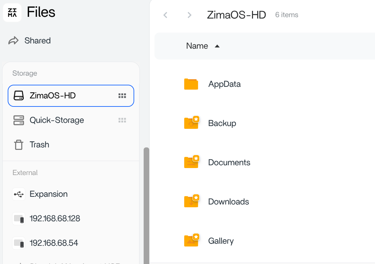This screenshot has width=375, height=264.
Task: Open the Trash
Action: pos(39,145)
